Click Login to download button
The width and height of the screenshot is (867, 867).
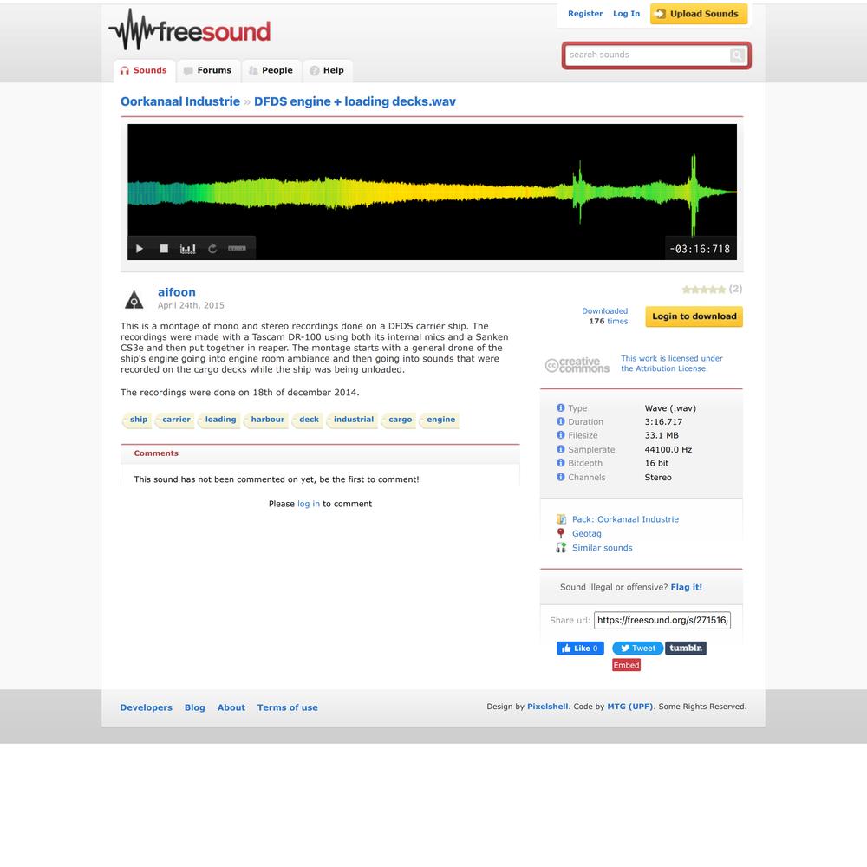point(694,316)
